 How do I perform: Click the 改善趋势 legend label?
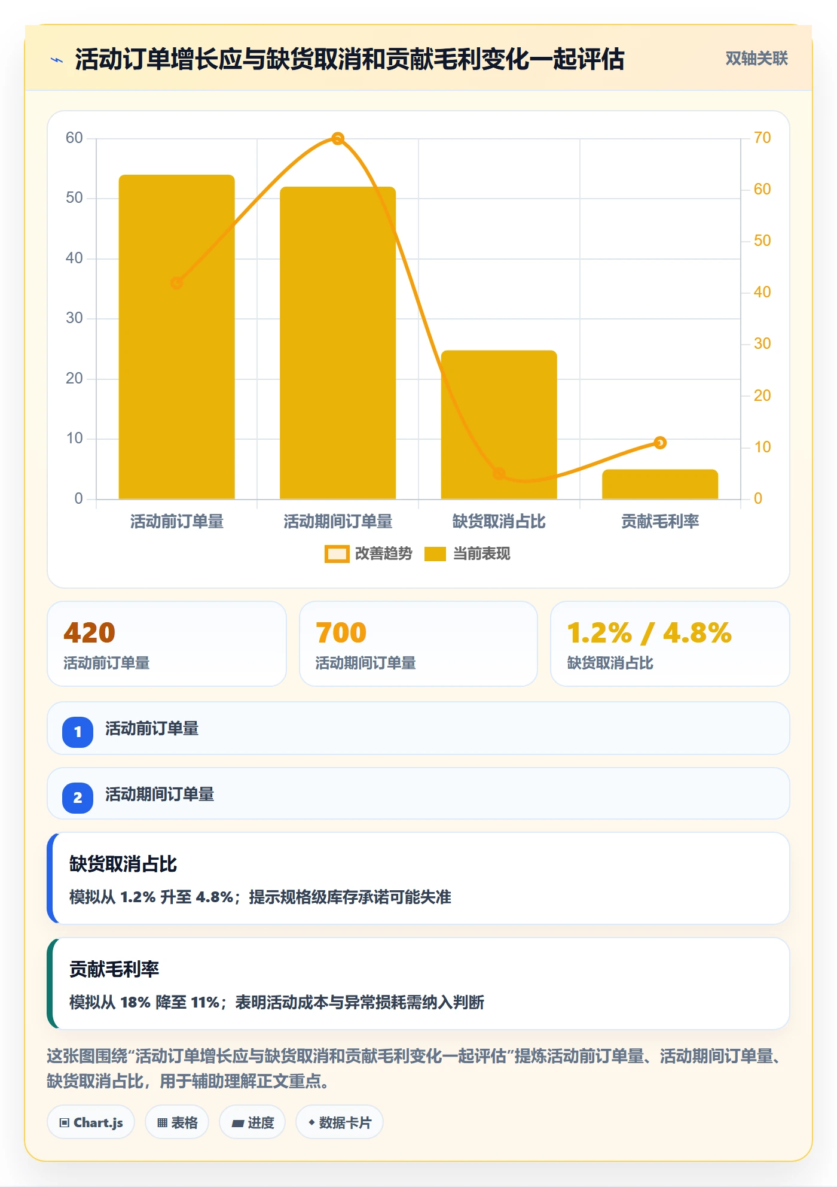coord(384,554)
